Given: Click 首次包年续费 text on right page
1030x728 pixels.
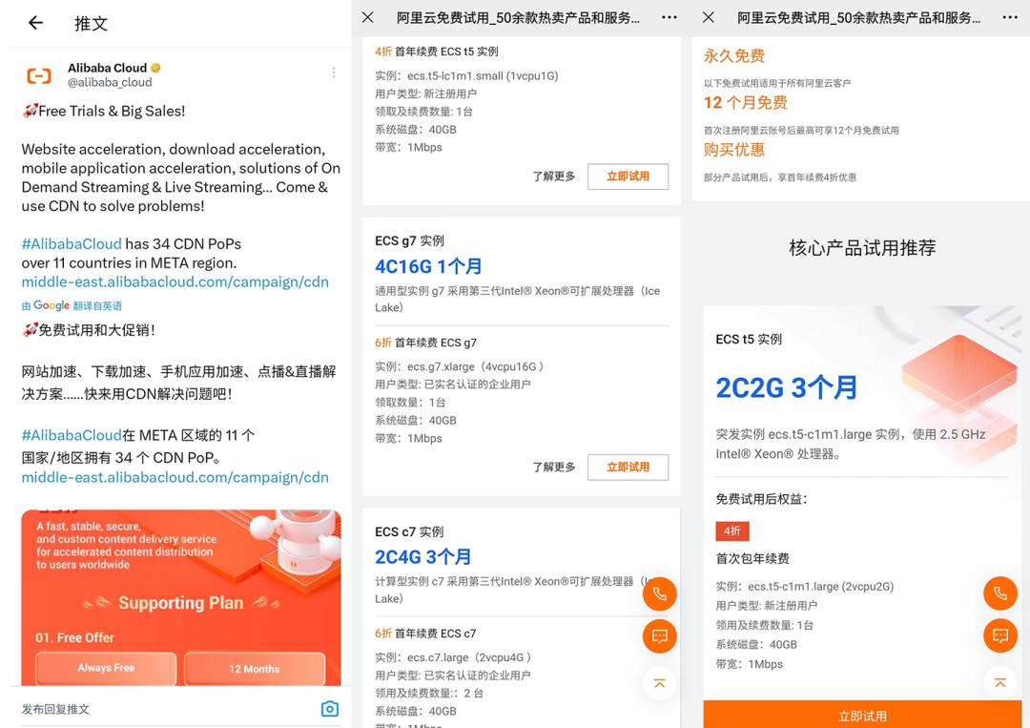Looking at the screenshot, I should coord(752,558).
